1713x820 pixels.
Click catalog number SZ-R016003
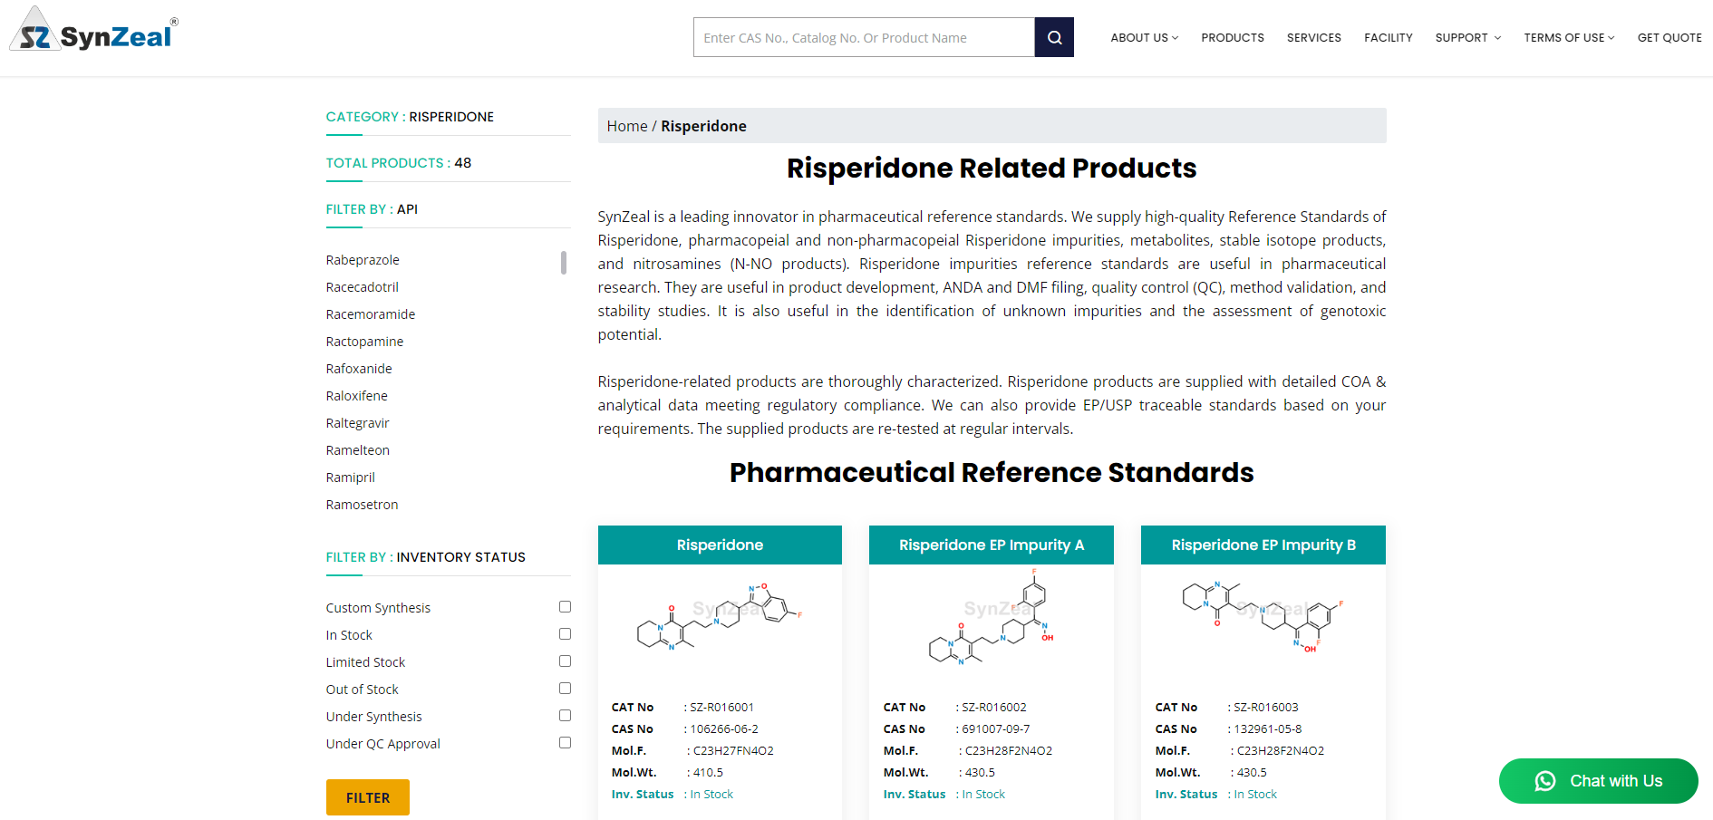coord(1265,708)
